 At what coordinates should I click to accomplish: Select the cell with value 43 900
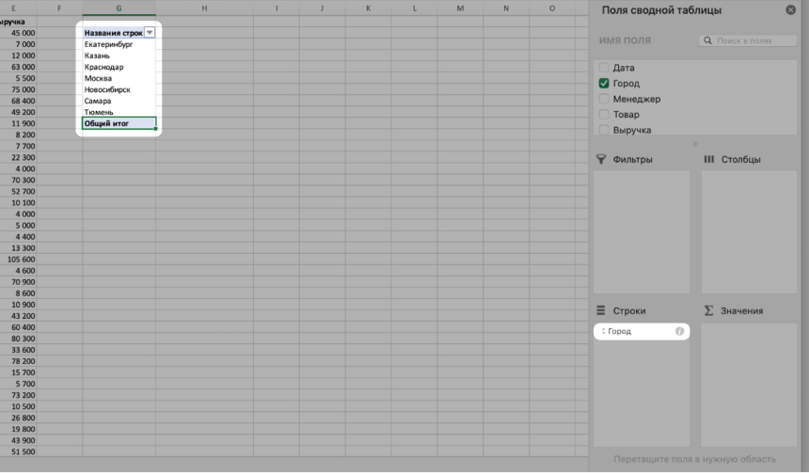click(18, 440)
